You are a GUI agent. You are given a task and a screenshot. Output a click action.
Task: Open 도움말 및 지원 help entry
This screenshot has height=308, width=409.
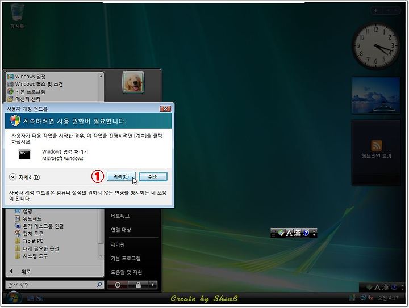coord(126,272)
